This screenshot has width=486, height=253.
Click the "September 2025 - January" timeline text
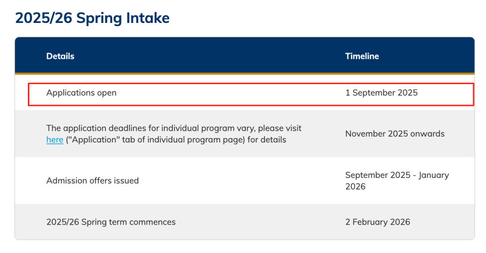coord(397,175)
